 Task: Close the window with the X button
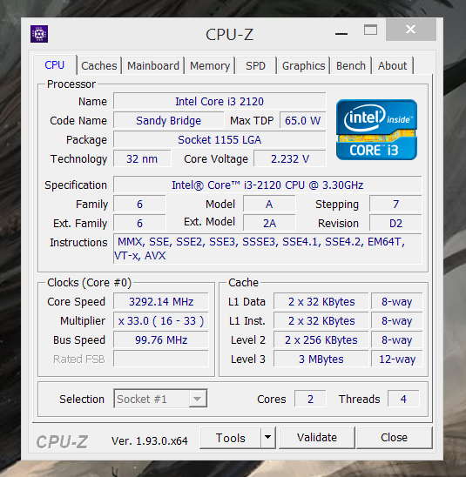pos(411,30)
